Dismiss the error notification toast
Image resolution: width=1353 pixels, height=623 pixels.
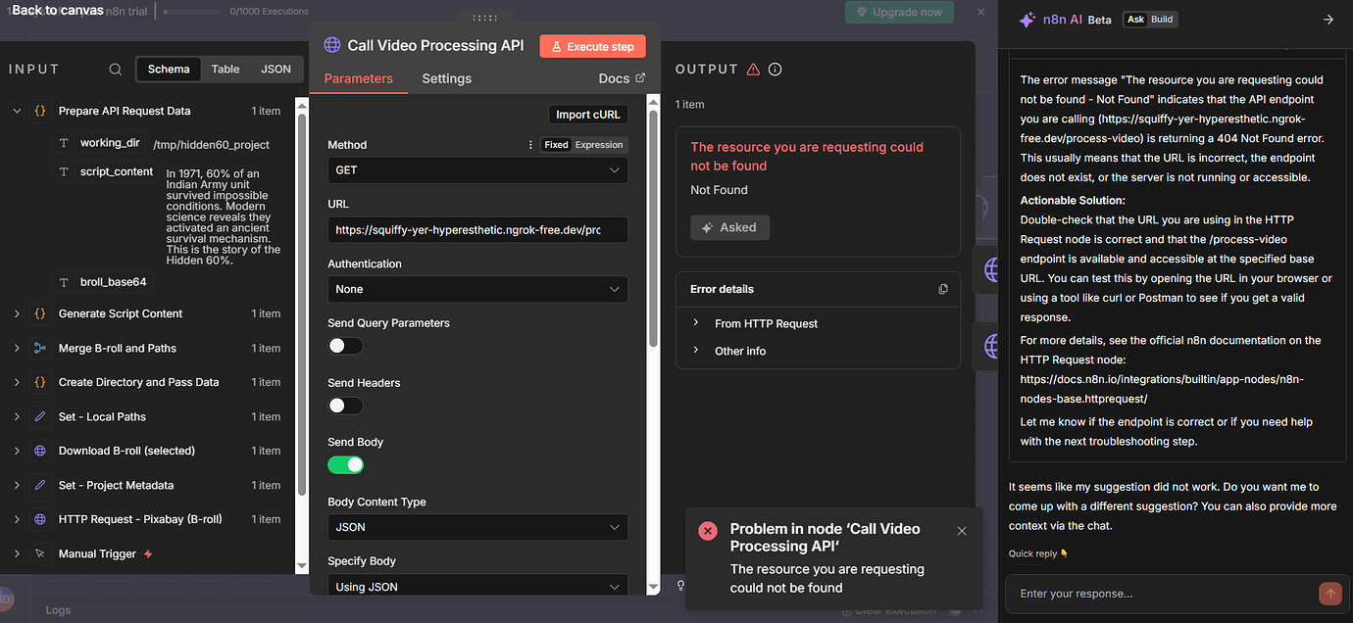[x=962, y=531]
